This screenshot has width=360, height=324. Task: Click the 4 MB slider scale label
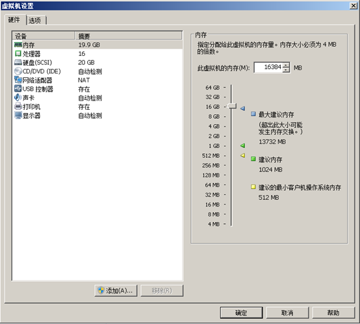(214, 224)
